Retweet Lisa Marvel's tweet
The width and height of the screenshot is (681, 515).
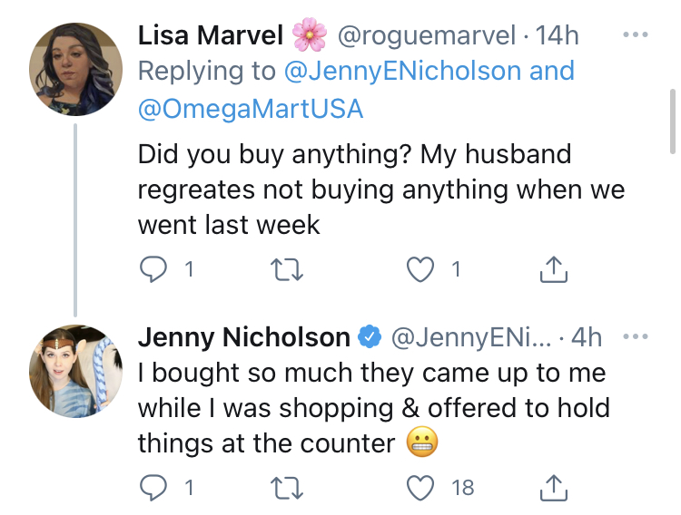point(287,269)
